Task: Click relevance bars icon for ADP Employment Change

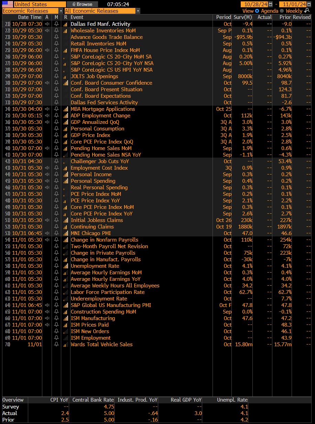Action: coord(65,116)
